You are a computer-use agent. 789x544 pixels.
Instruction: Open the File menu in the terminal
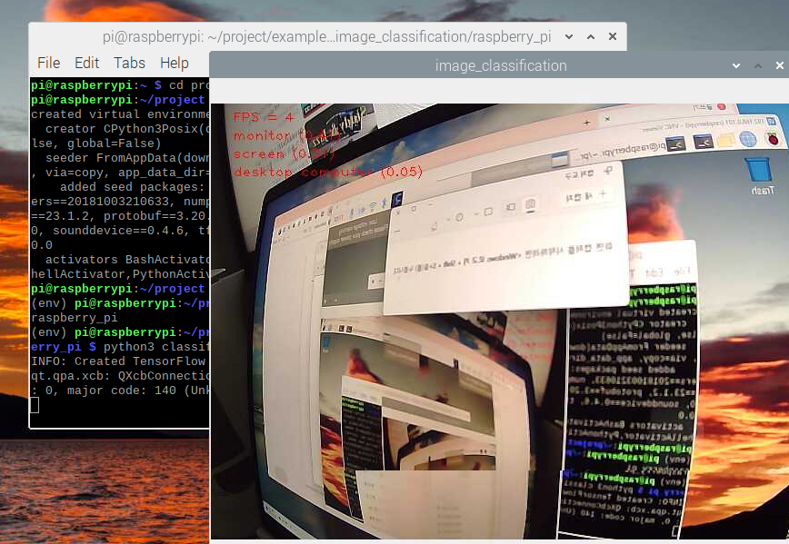pyautogui.click(x=50, y=63)
